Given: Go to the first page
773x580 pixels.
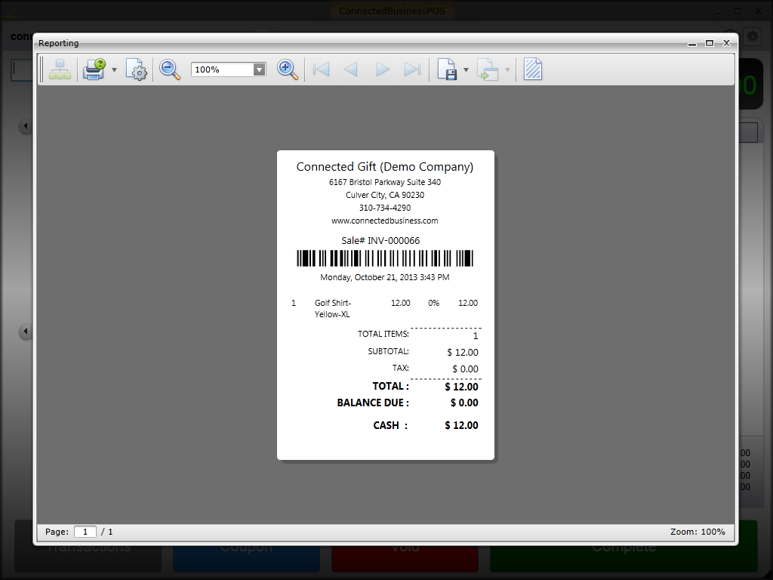Looking at the screenshot, I should point(322,70).
